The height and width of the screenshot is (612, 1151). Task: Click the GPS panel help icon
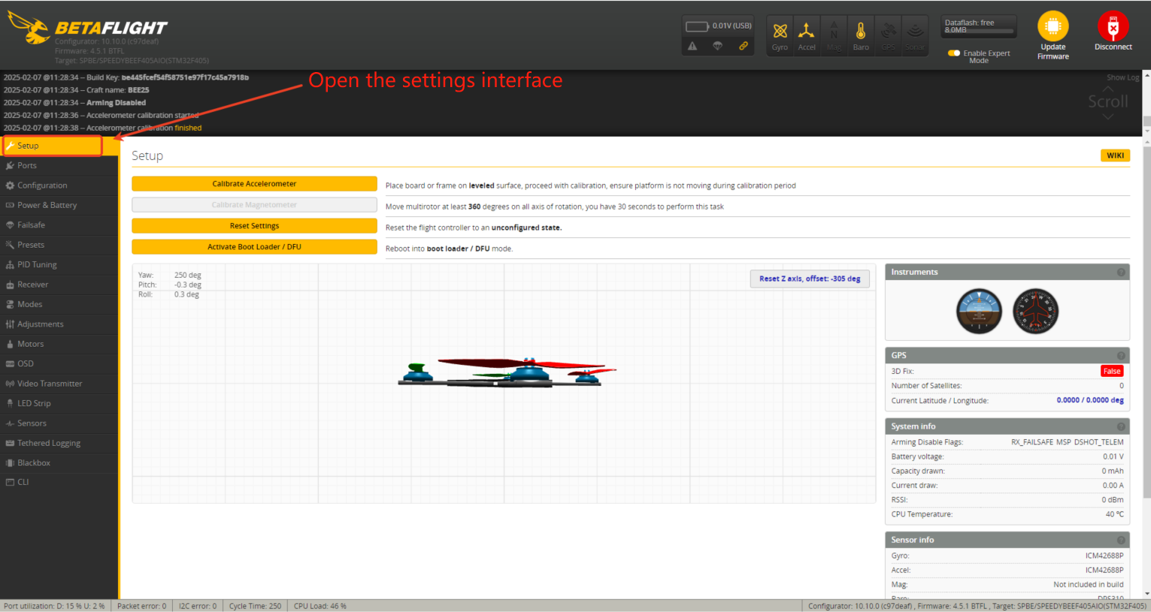coord(1121,356)
